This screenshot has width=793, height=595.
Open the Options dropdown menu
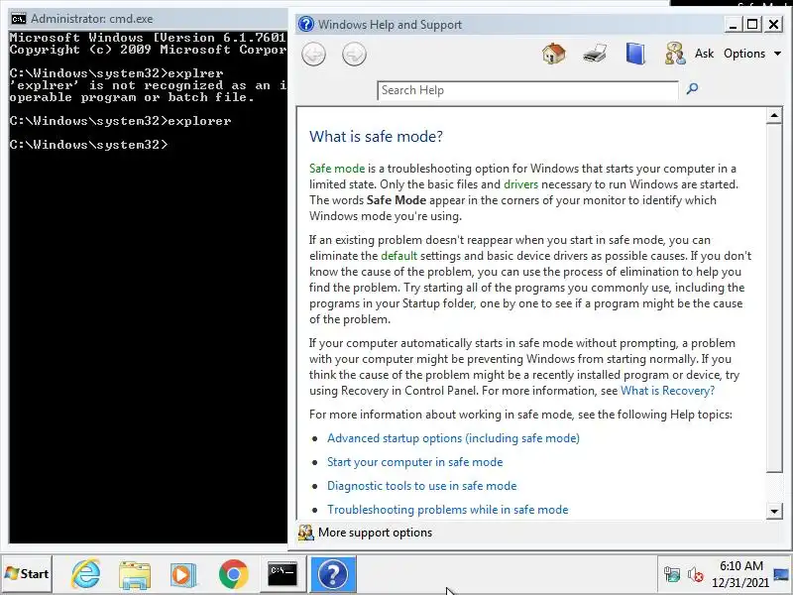click(752, 54)
